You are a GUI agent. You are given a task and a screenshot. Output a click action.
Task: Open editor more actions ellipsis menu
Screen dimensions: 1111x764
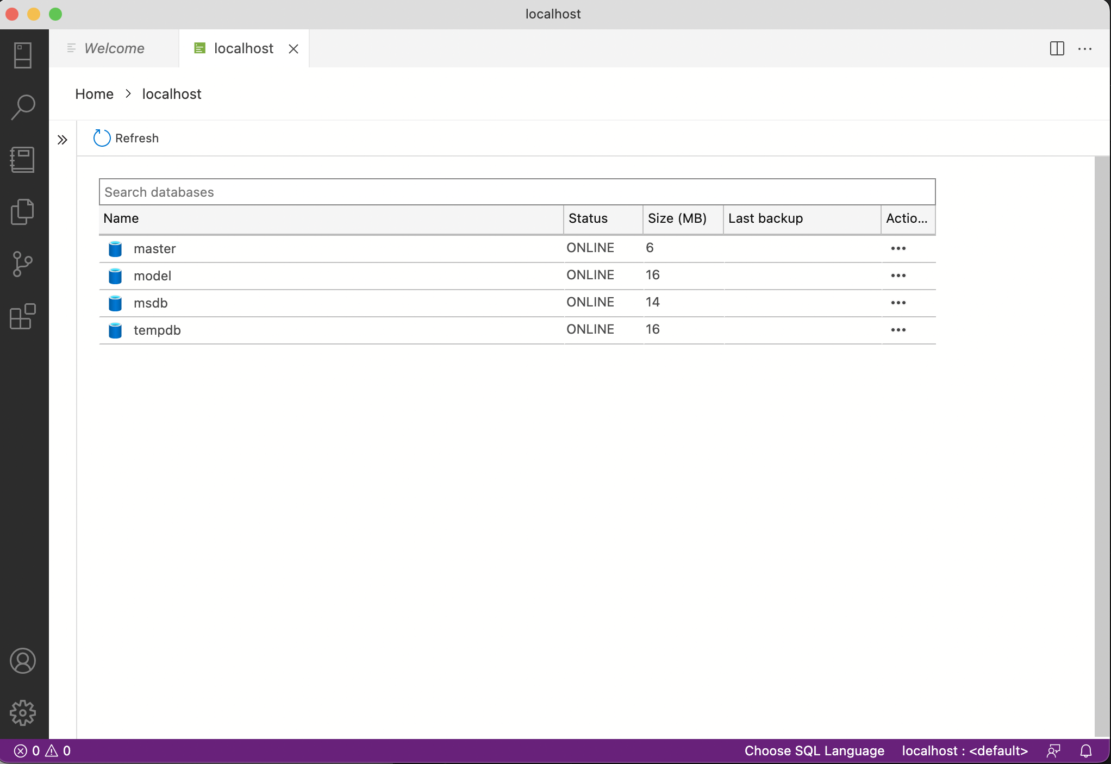pos(1085,48)
